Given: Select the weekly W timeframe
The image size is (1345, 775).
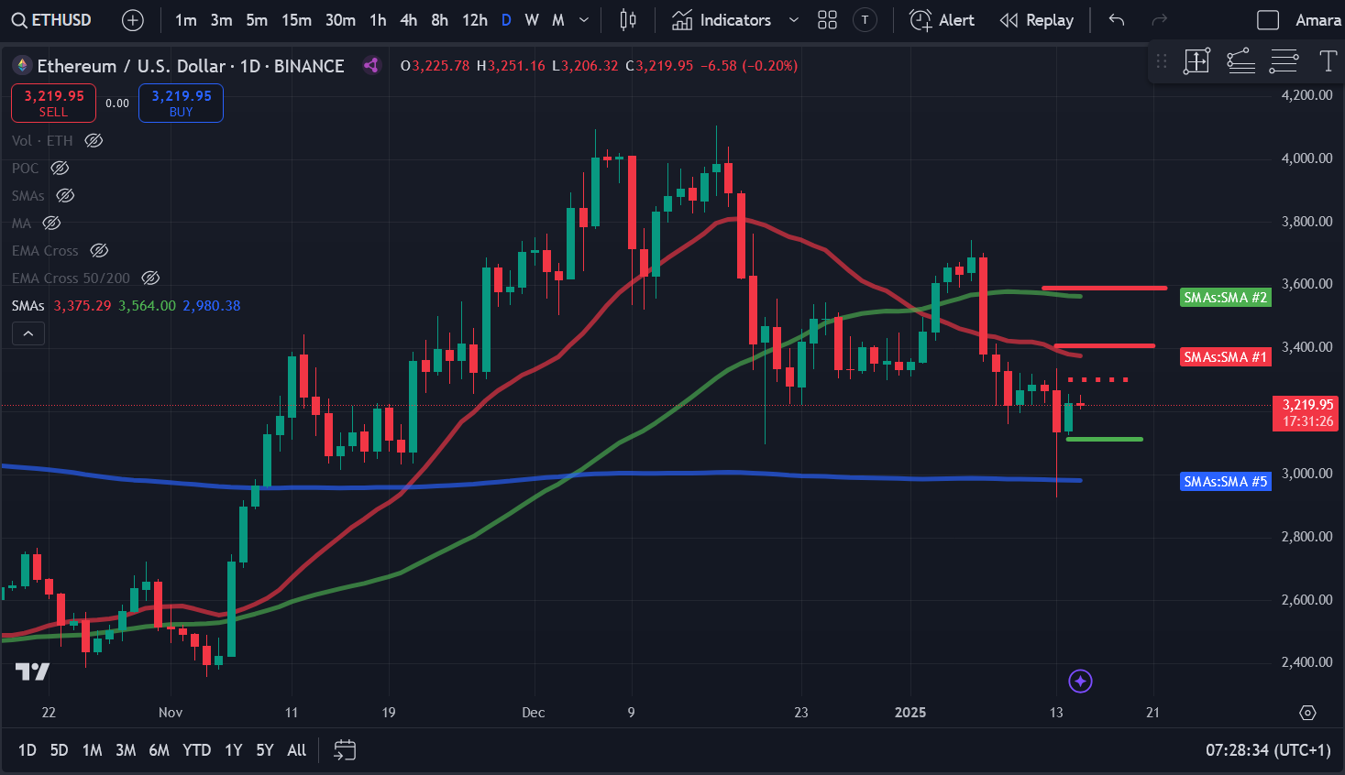Looking at the screenshot, I should (x=532, y=20).
